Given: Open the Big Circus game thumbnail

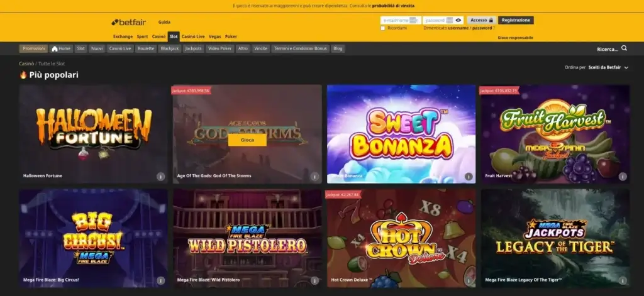Looking at the screenshot, I should pyautogui.click(x=94, y=238).
